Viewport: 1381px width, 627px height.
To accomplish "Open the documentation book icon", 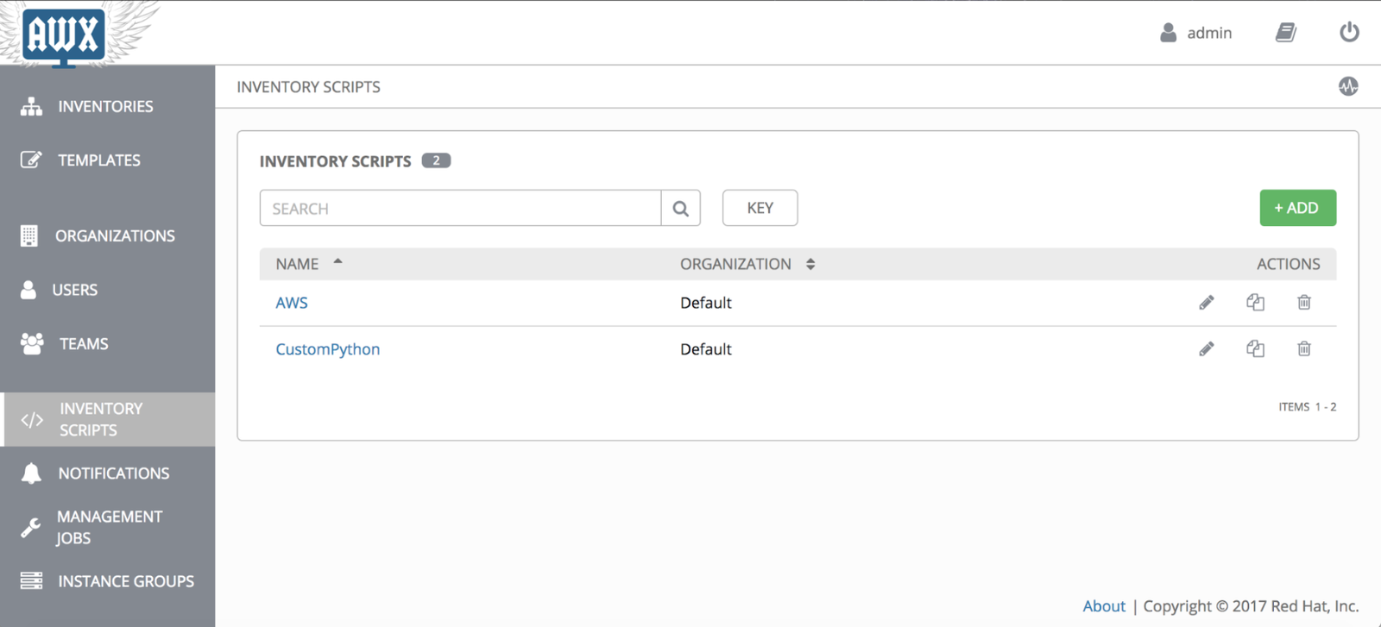I will click(1286, 33).
